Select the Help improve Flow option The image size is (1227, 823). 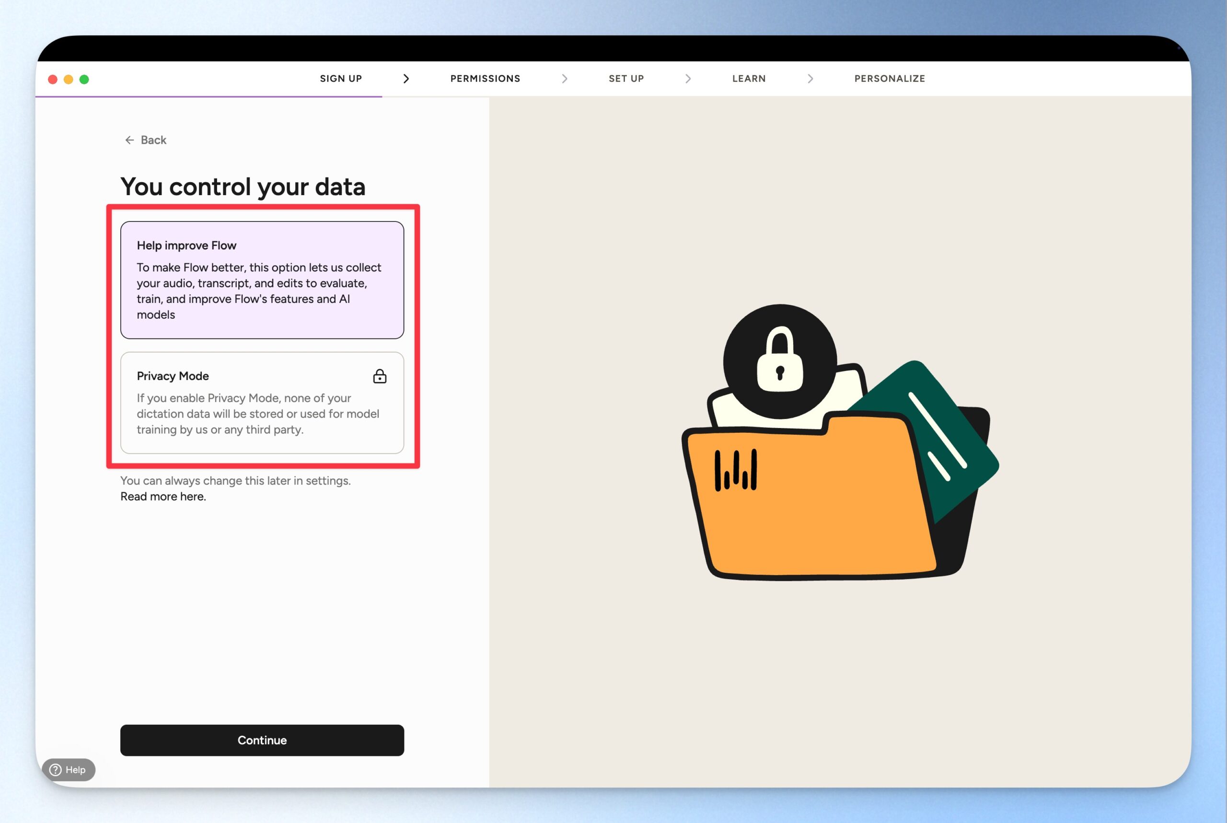click(x=262, y=280)
